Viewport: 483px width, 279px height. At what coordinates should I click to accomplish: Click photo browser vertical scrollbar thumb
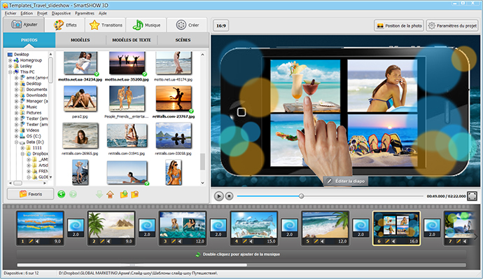point(202,162)
